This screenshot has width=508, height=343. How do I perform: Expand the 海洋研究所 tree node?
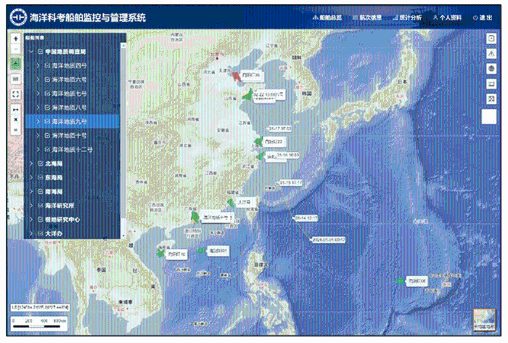coord(31,206)
